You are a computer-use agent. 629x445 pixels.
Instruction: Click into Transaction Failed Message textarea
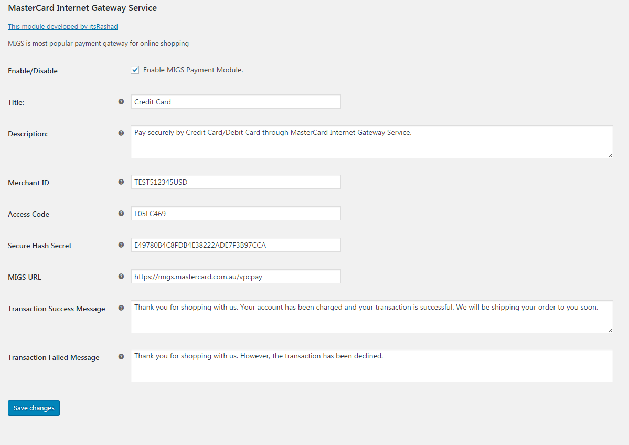tap(372, 366)
